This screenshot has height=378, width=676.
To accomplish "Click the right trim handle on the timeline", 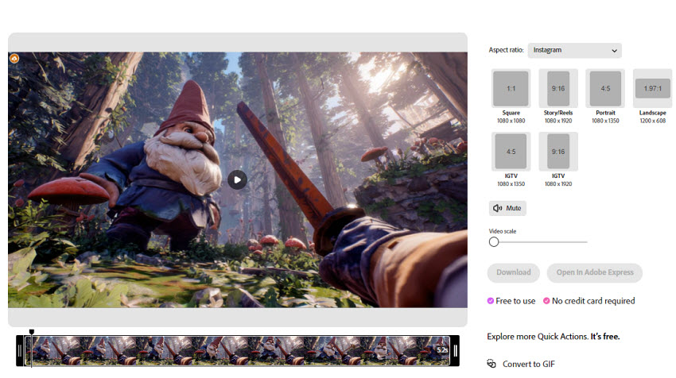I will (x=455, y=351).
